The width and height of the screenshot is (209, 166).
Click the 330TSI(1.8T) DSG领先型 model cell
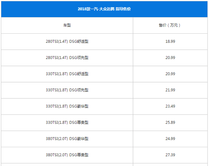67,90
